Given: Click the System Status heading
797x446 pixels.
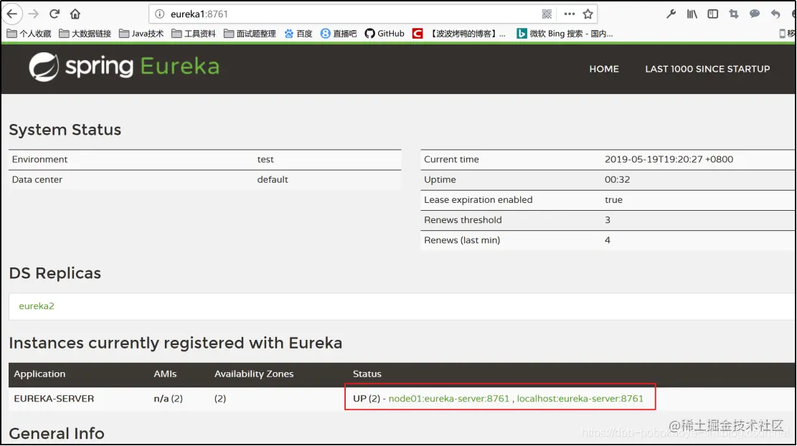Looking at the screenshot, I should coord(65,130).
